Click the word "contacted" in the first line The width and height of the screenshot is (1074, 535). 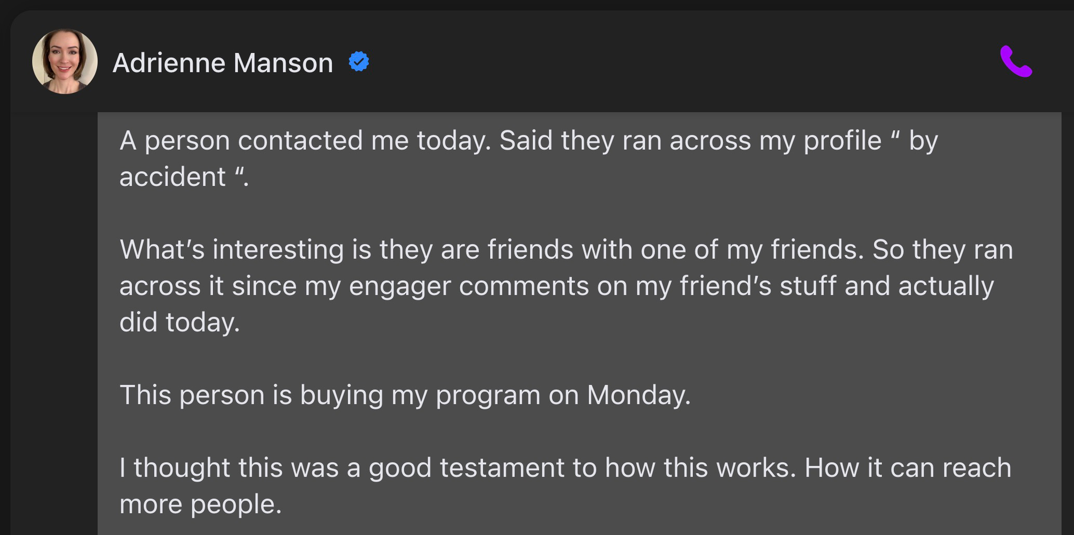(300, 141)
